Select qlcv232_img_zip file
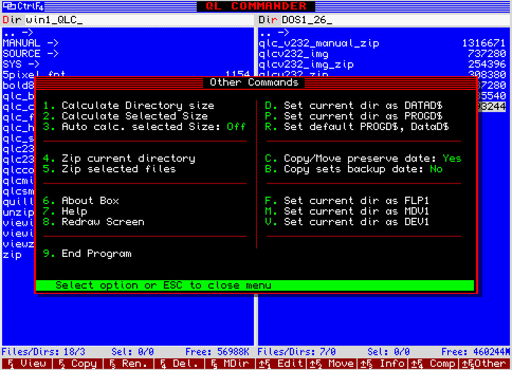The height and width of the screenshot is (370, 512). pyautogui.click(x=382, y=64)
